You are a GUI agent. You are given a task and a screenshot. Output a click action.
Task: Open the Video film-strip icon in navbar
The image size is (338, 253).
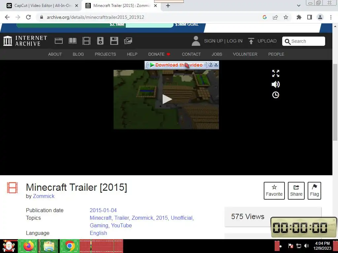point(86,41)
